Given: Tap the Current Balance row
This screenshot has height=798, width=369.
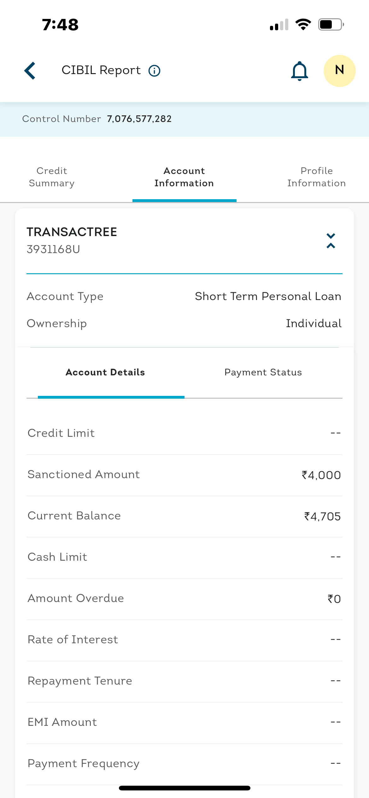Looking at the screenshot, I should 184,516.
